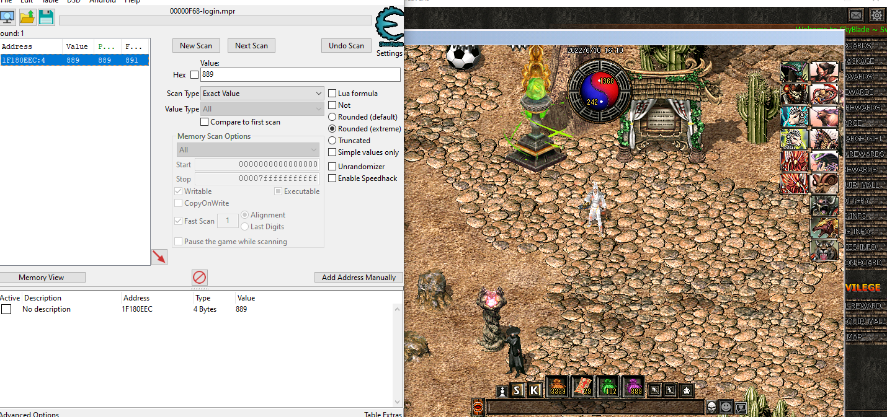The width and height of the screenshot is (887, 417).
Task: Click the open file folder icon
Action: coord(27,17)
